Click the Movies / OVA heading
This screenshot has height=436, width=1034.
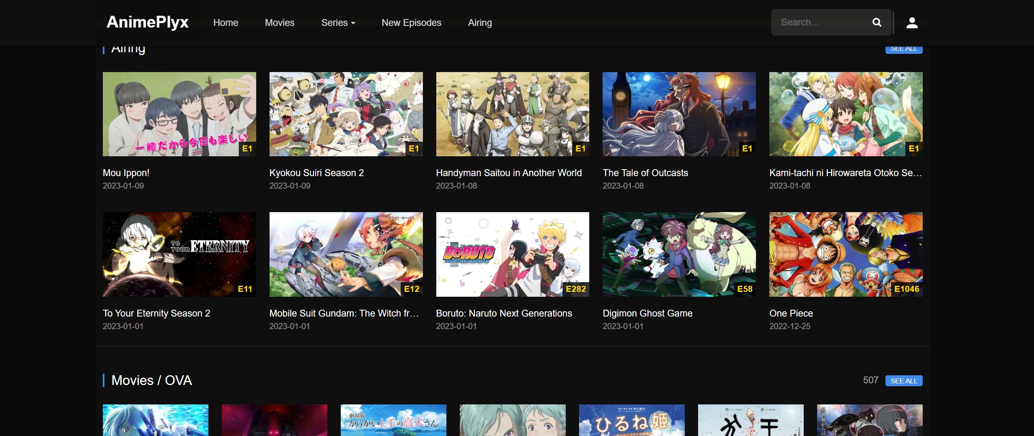(151, 380)
